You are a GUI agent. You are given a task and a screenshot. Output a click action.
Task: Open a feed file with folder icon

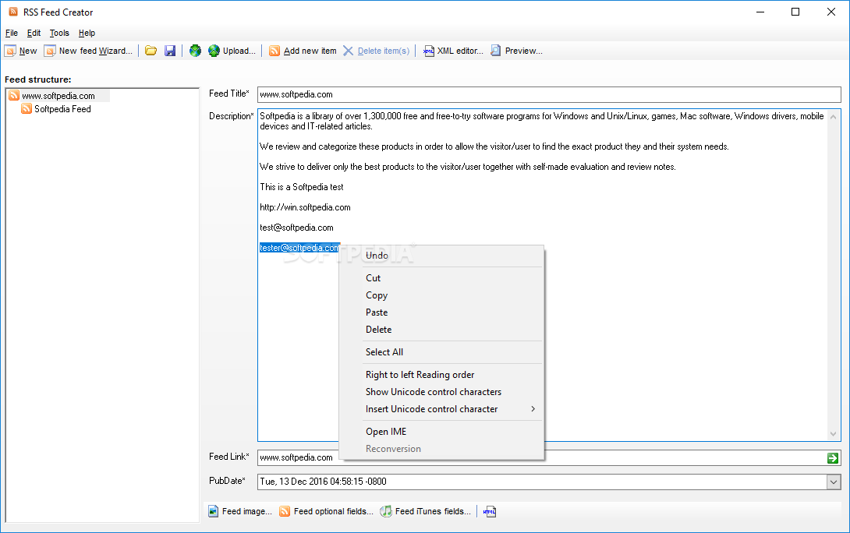coord(151,51)
